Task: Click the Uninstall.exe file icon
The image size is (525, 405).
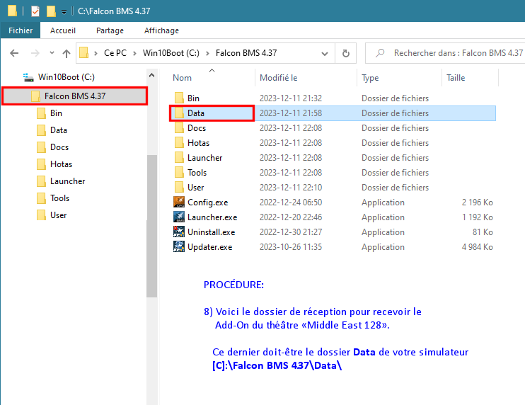Action: pyautogui.click(x=179, y=232)
